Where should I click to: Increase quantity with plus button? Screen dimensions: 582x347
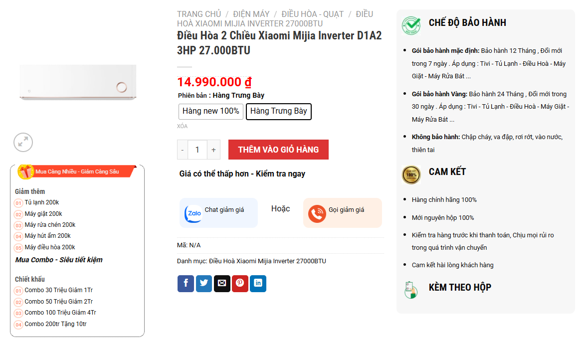(x=213, y=150)
